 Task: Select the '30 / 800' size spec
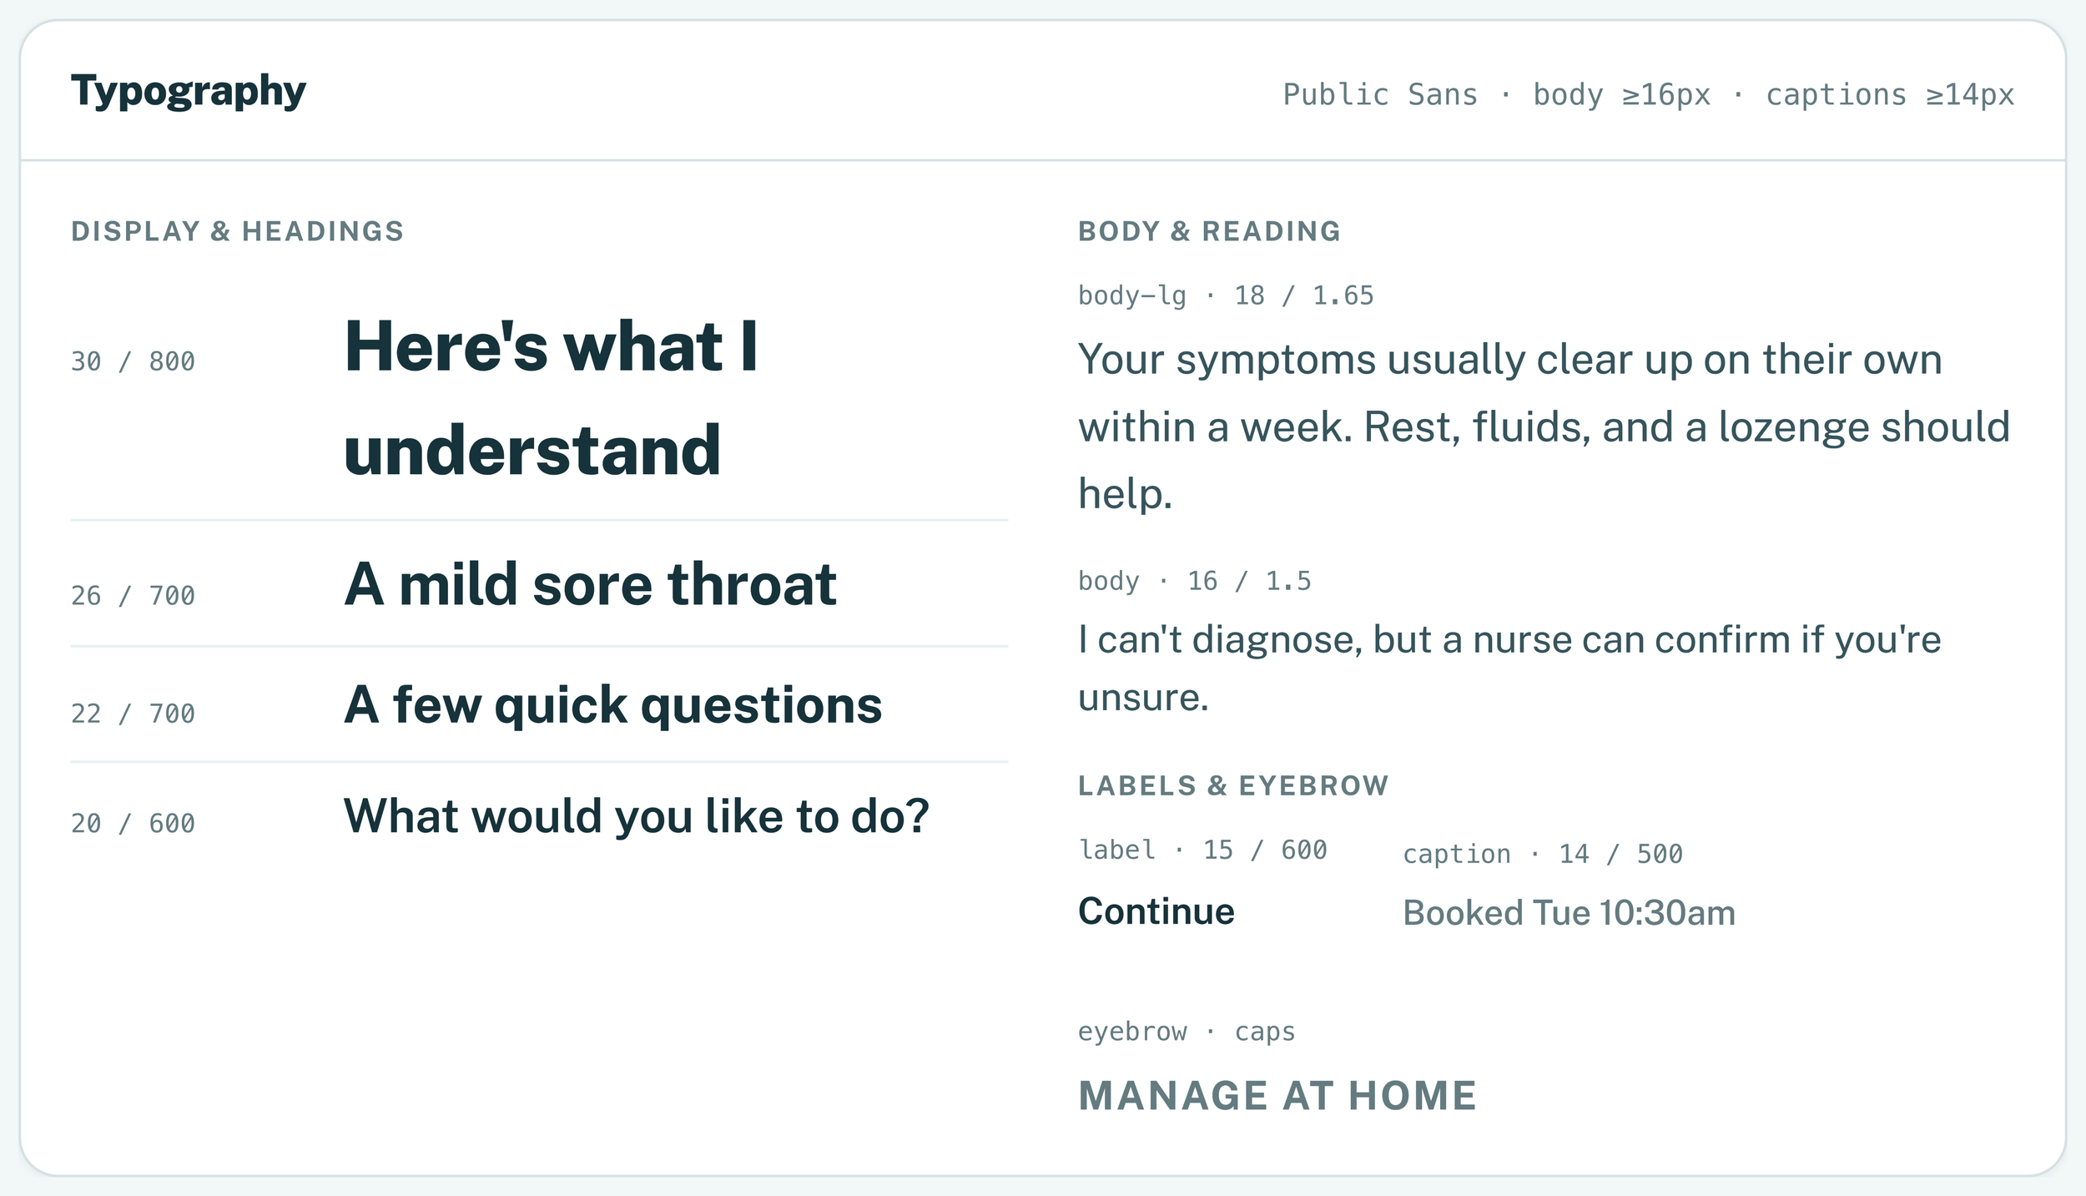(x=133, y=361)
